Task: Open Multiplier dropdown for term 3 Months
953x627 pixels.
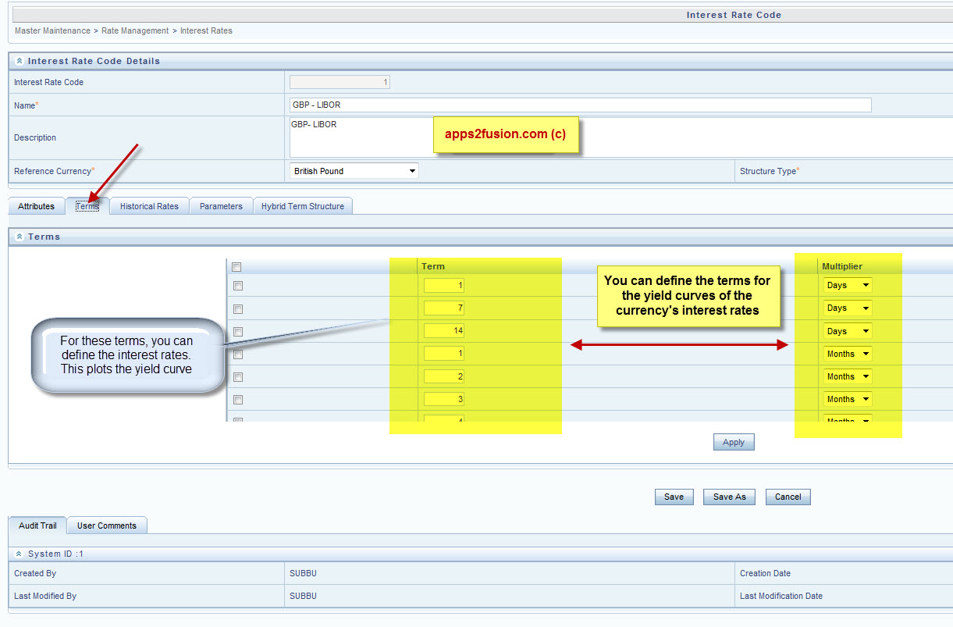Action: point(848,399)
